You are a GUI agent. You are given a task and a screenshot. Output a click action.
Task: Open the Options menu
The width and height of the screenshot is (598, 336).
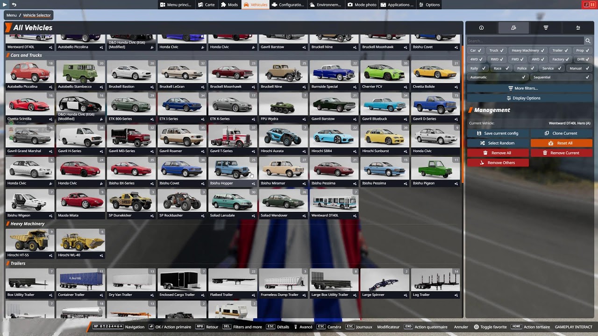pyautogui.click(x=429, y=5)
